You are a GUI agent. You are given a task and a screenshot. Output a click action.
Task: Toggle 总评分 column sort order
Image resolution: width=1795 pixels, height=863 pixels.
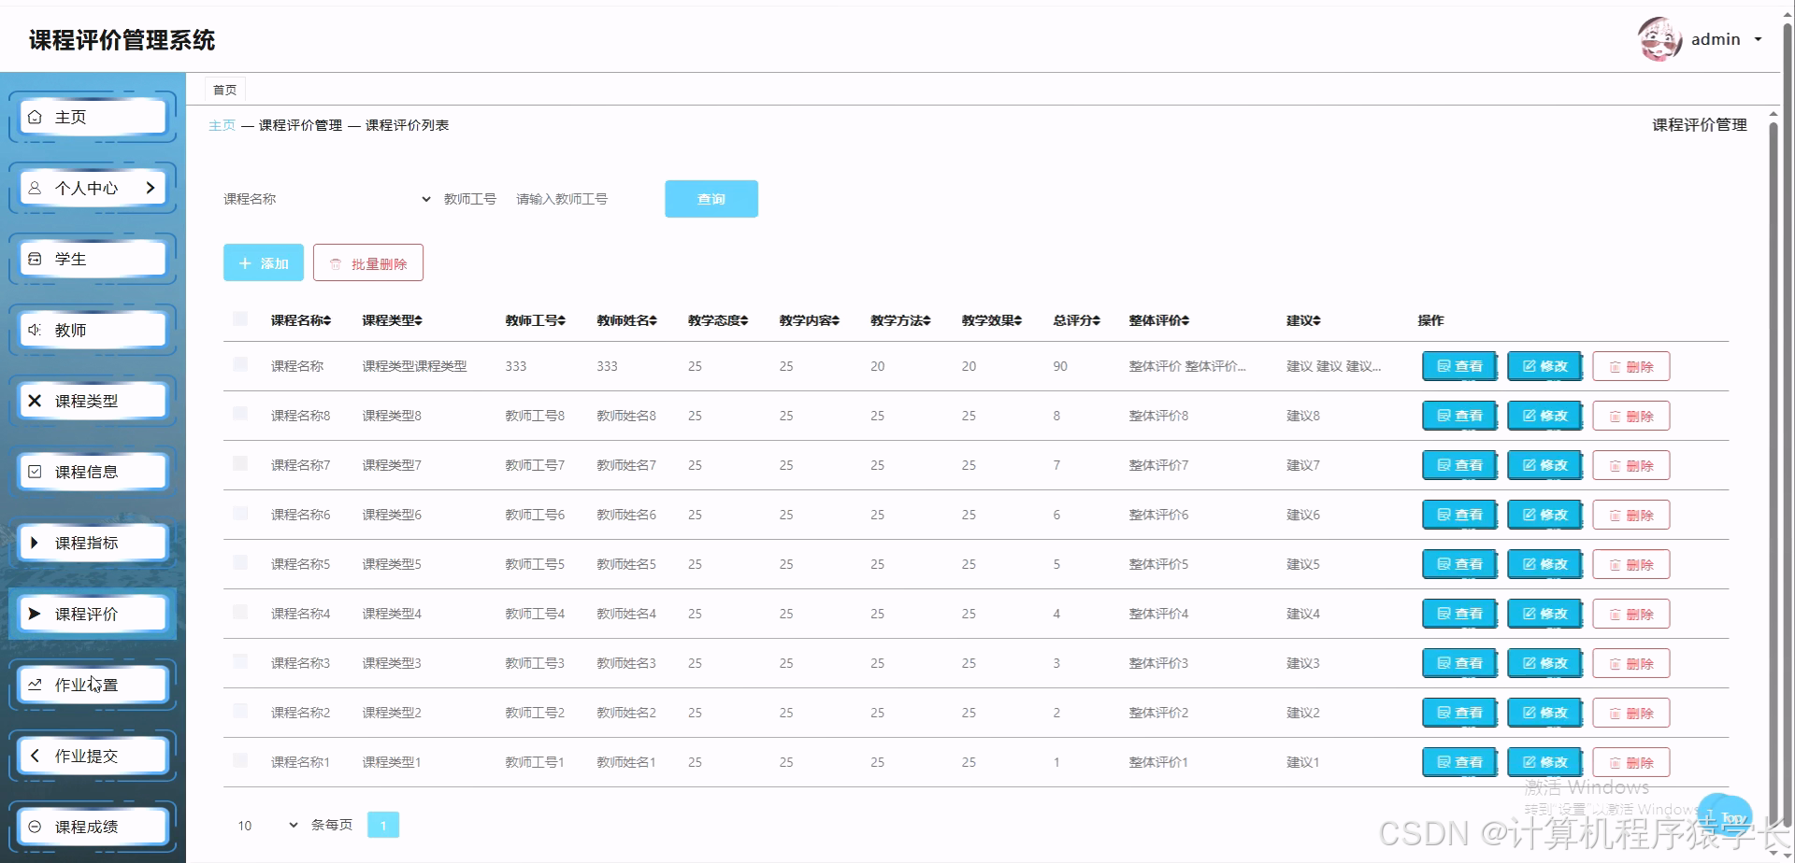click(1076, 319)
